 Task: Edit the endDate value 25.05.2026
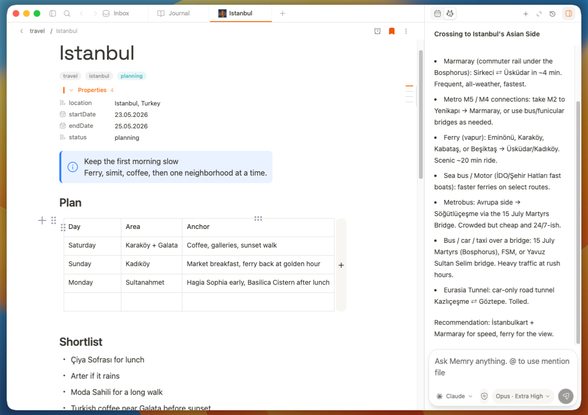(x=131, y=126)
